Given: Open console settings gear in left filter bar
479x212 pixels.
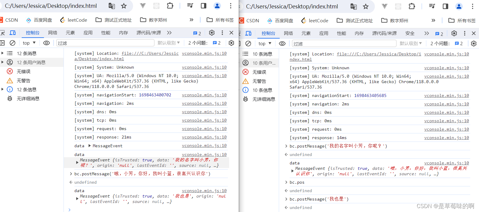Looking at the screenshot, I should pyautogui.click(x=231, y=43).
